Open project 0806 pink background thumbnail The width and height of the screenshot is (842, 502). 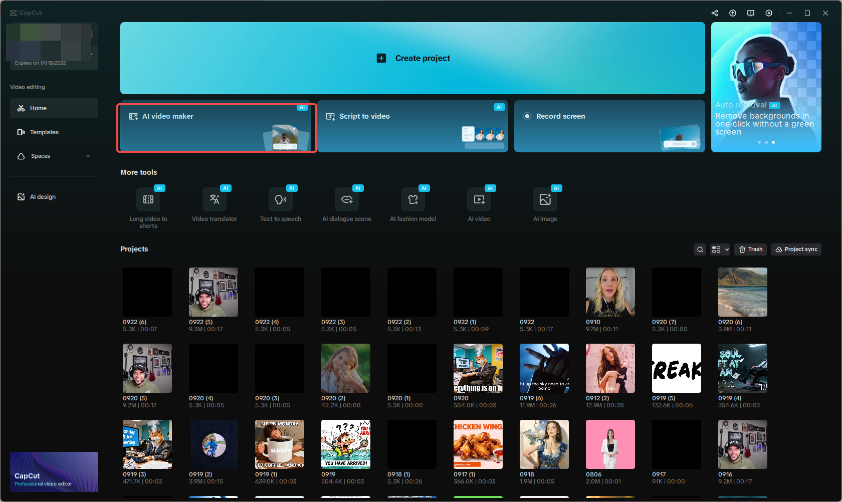click(x=610, y=444)
